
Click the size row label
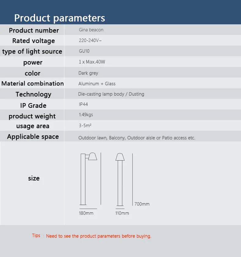click(x=34, y=178)
